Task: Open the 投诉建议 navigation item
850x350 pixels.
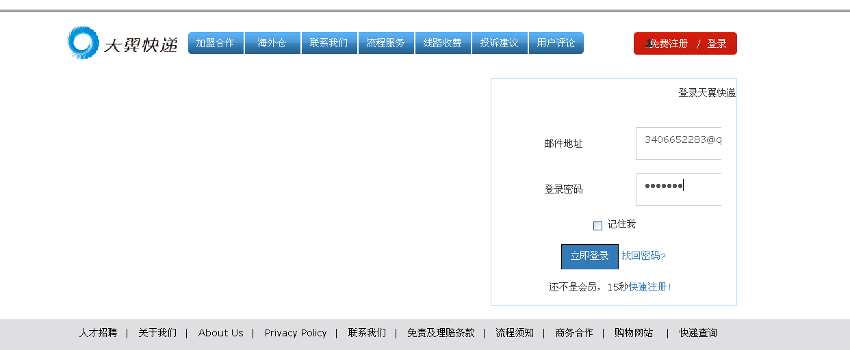Action: coord(500,43)
